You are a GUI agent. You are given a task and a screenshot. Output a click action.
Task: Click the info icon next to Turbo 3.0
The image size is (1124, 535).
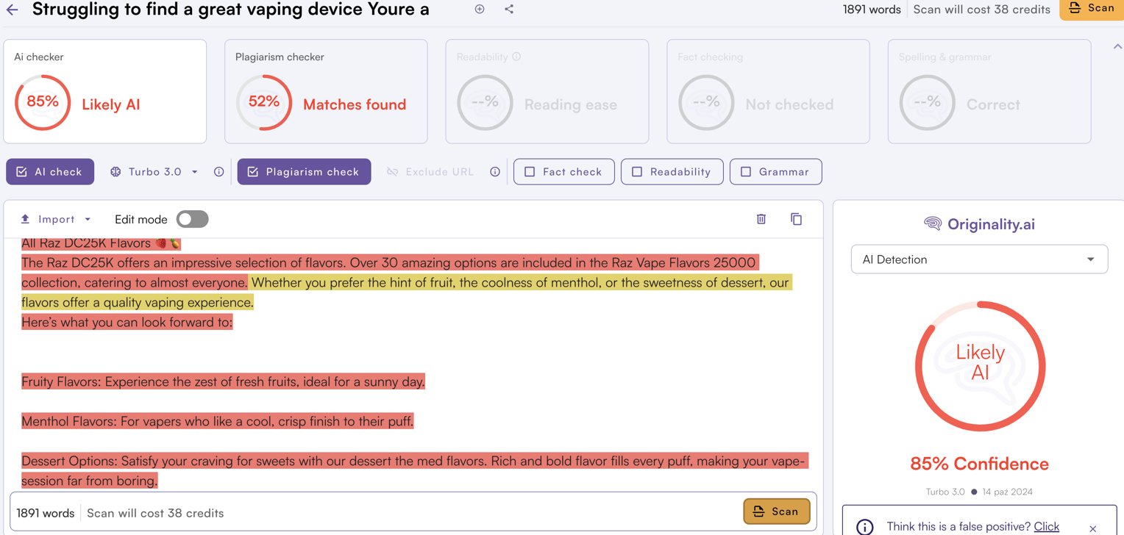tap(218, 172)
